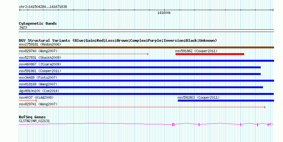The height and width of the screenshot is (142, 283).
Task: Select the blue nsv527831 gain bar
Action: (146, 61)
